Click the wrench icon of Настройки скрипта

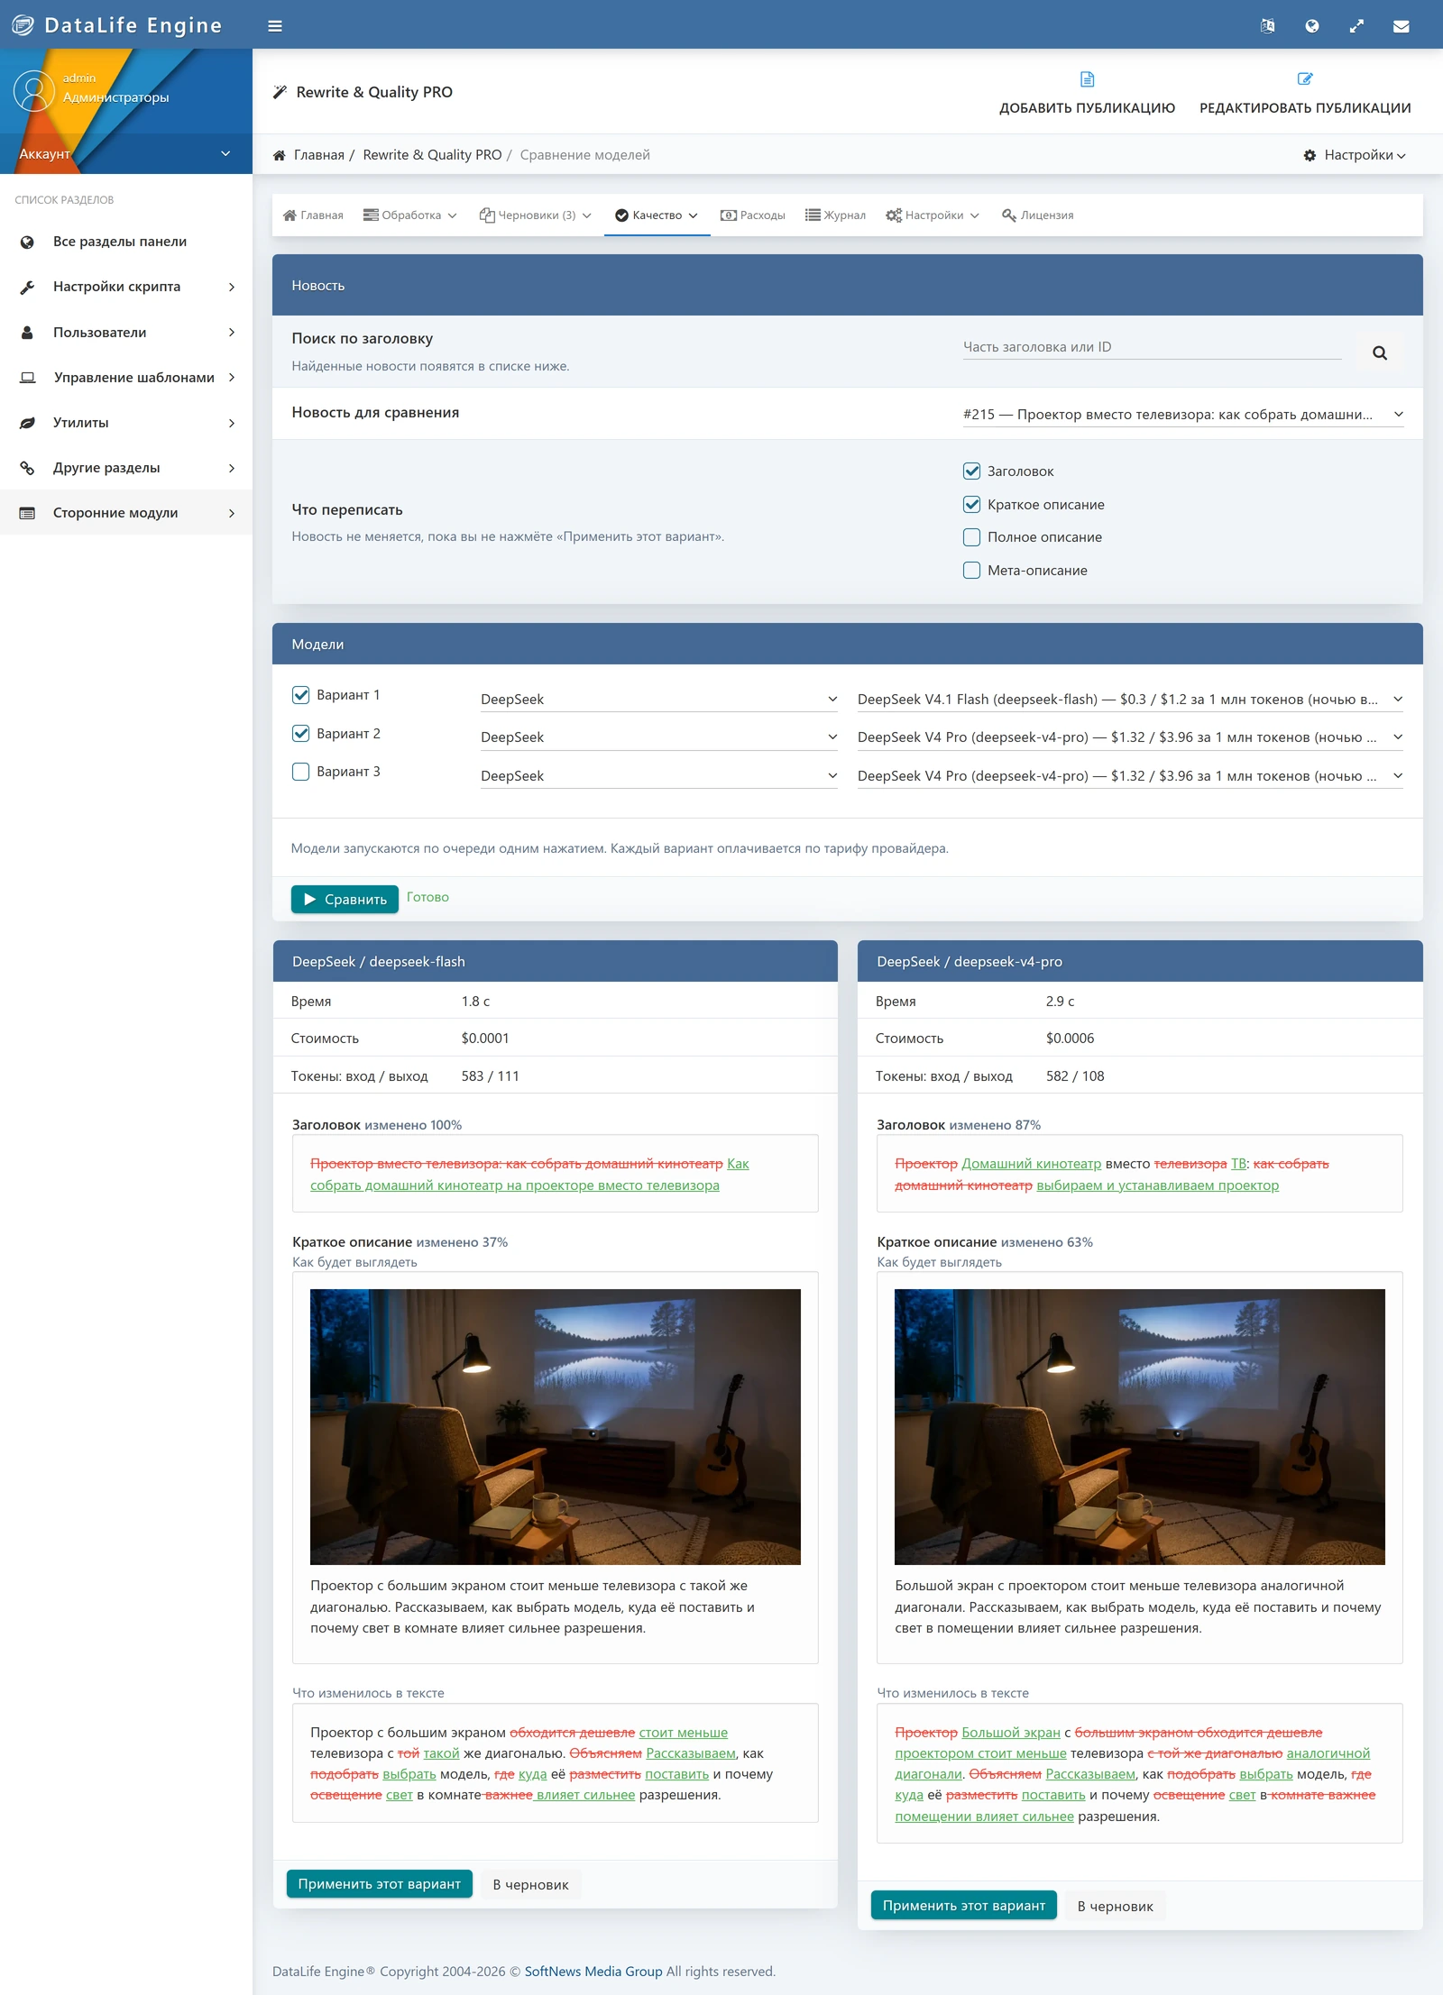[x=27, y=287]
